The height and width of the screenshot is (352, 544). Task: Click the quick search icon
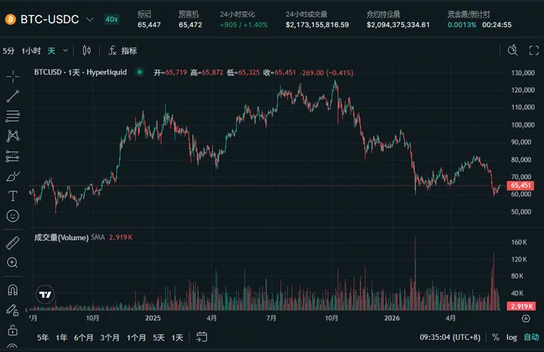point(513,50)
